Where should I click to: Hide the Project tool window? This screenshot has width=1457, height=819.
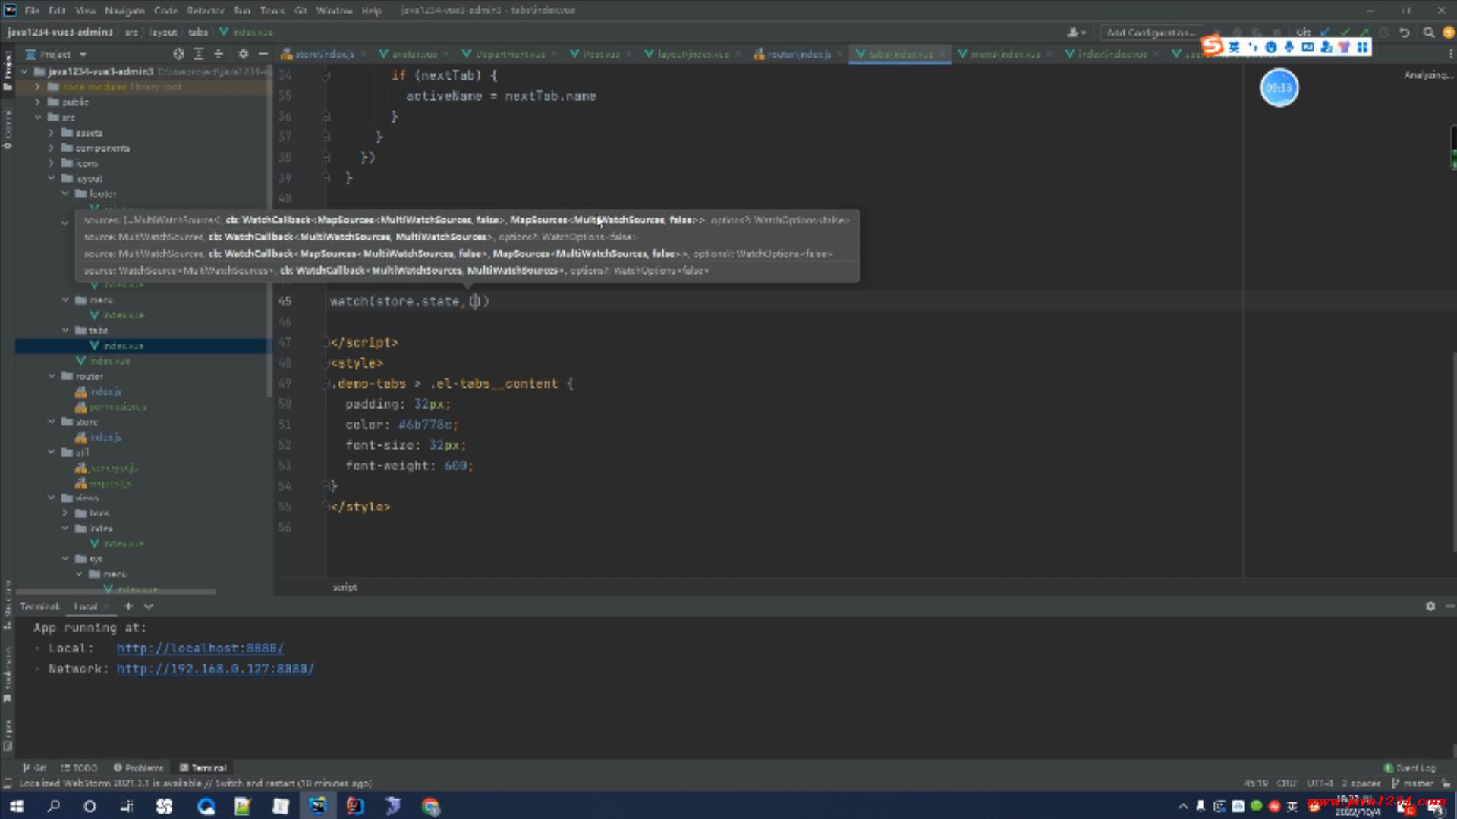click(263, 54)
